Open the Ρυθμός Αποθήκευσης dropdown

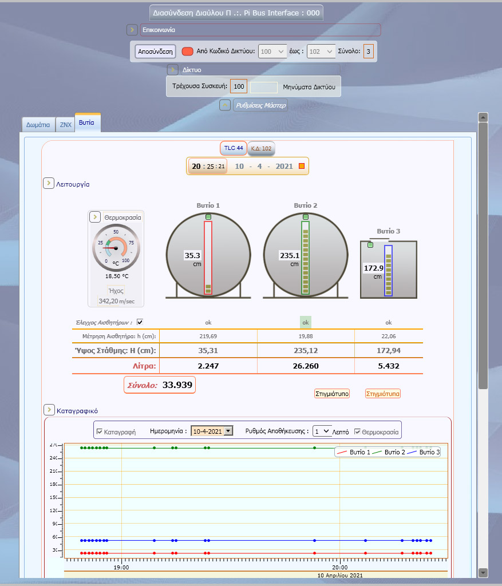pos(322,431)
